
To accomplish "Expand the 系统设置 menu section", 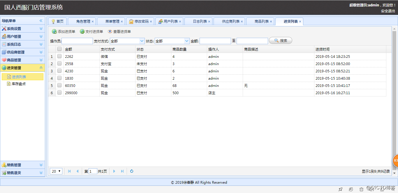I will 41,29.
